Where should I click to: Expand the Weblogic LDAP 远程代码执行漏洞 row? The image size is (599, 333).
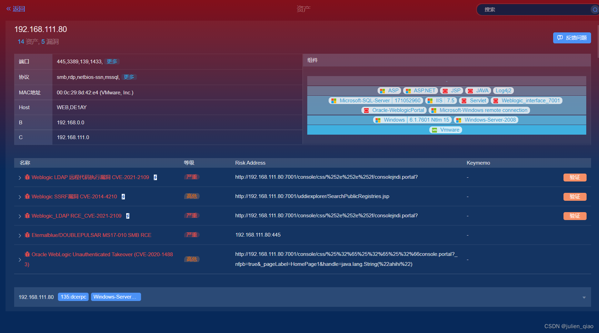tap(20, 178)
